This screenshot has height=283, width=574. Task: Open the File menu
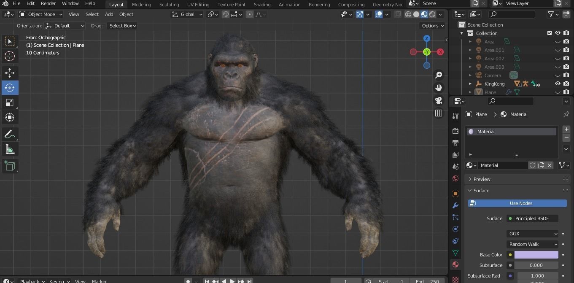pos(16,3)
